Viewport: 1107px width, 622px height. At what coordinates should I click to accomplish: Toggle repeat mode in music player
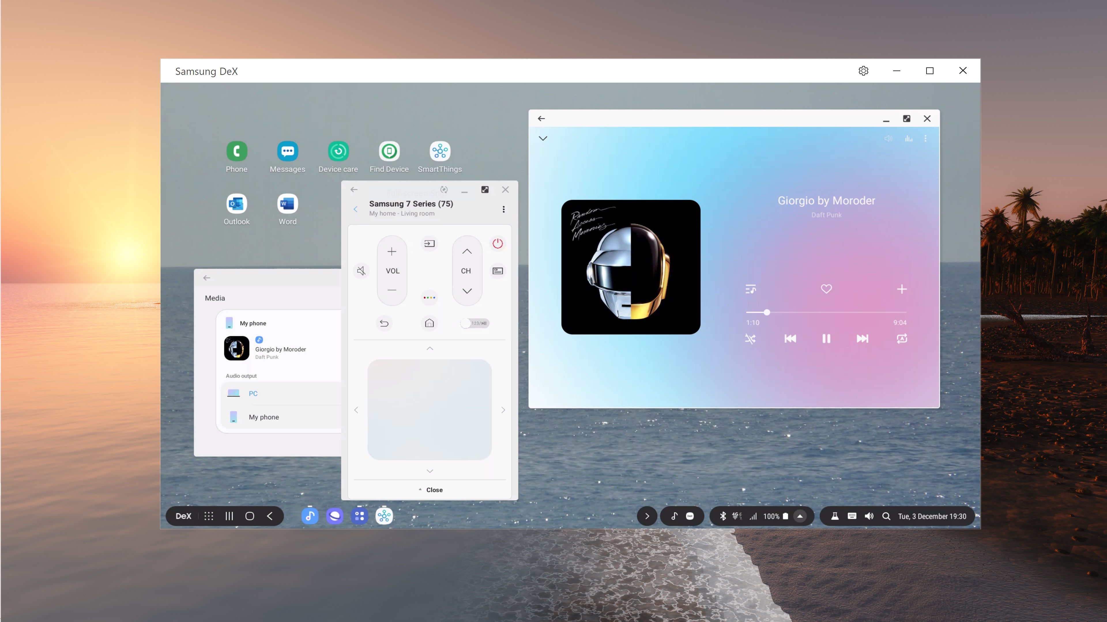point(901,339)
